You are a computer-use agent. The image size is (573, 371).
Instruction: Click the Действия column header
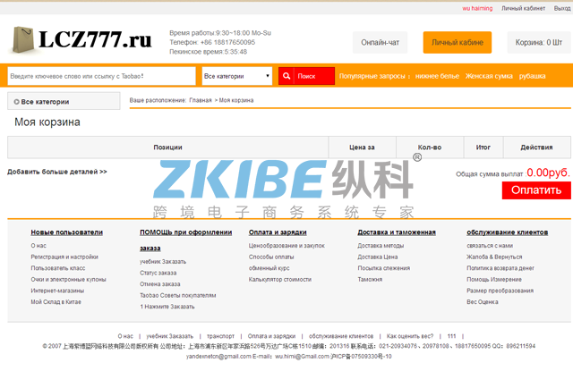point(536,148)
